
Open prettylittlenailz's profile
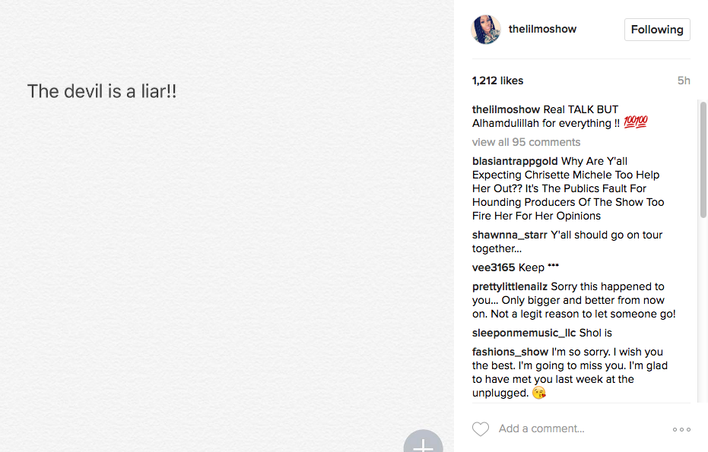coord(510,286)
